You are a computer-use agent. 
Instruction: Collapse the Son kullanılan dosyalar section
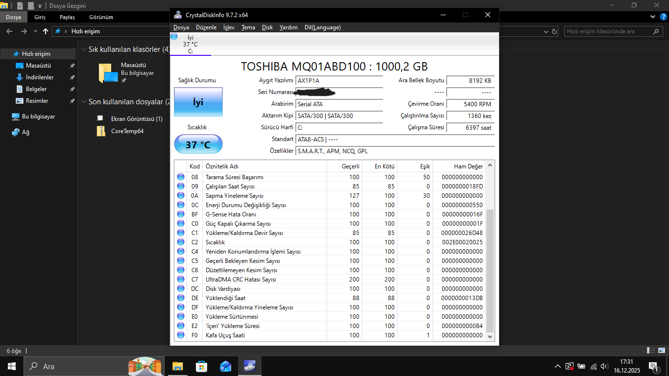click(x=84, y=102)
